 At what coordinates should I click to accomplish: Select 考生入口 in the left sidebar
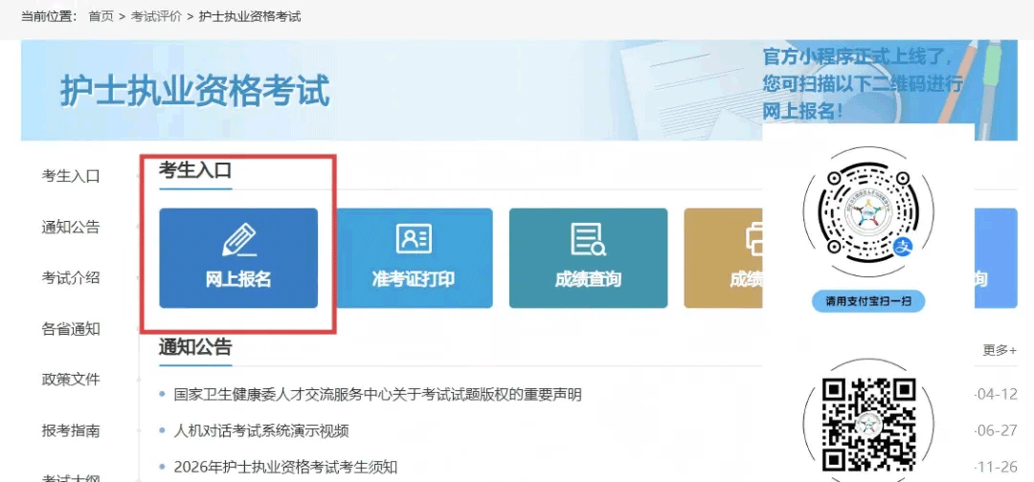[x=71, y=176]
